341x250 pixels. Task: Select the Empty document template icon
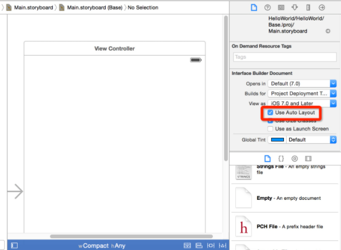243,198
